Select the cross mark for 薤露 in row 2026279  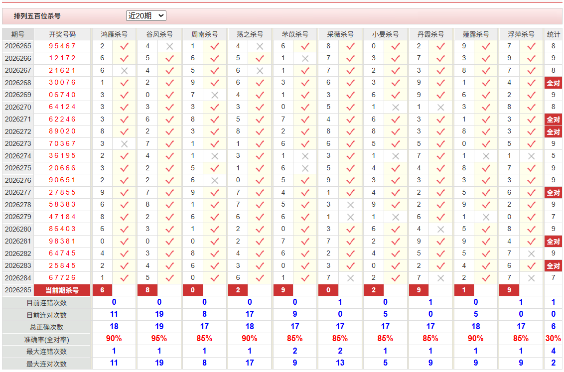[486, 217]
